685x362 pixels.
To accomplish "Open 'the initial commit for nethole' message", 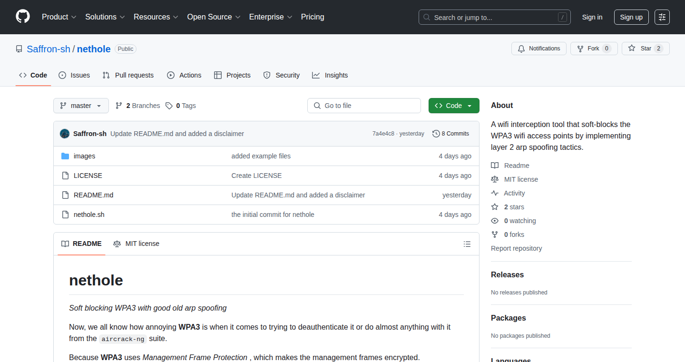I will click(273, 215).
